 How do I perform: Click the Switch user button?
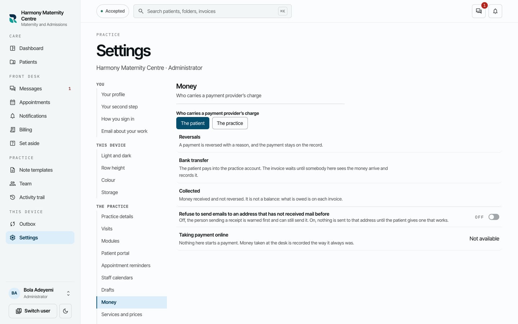coord(33,311)
